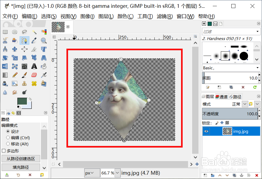This screenshot has width=262, height=179.
Task: Enable the 多边形 checkbox
Action: tap(4, 151)
